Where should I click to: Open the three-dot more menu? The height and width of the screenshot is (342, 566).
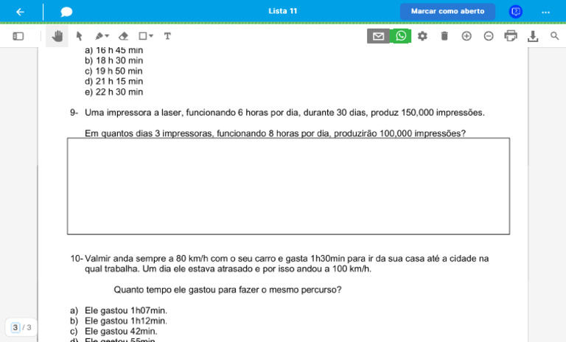[x=545, y=13]
